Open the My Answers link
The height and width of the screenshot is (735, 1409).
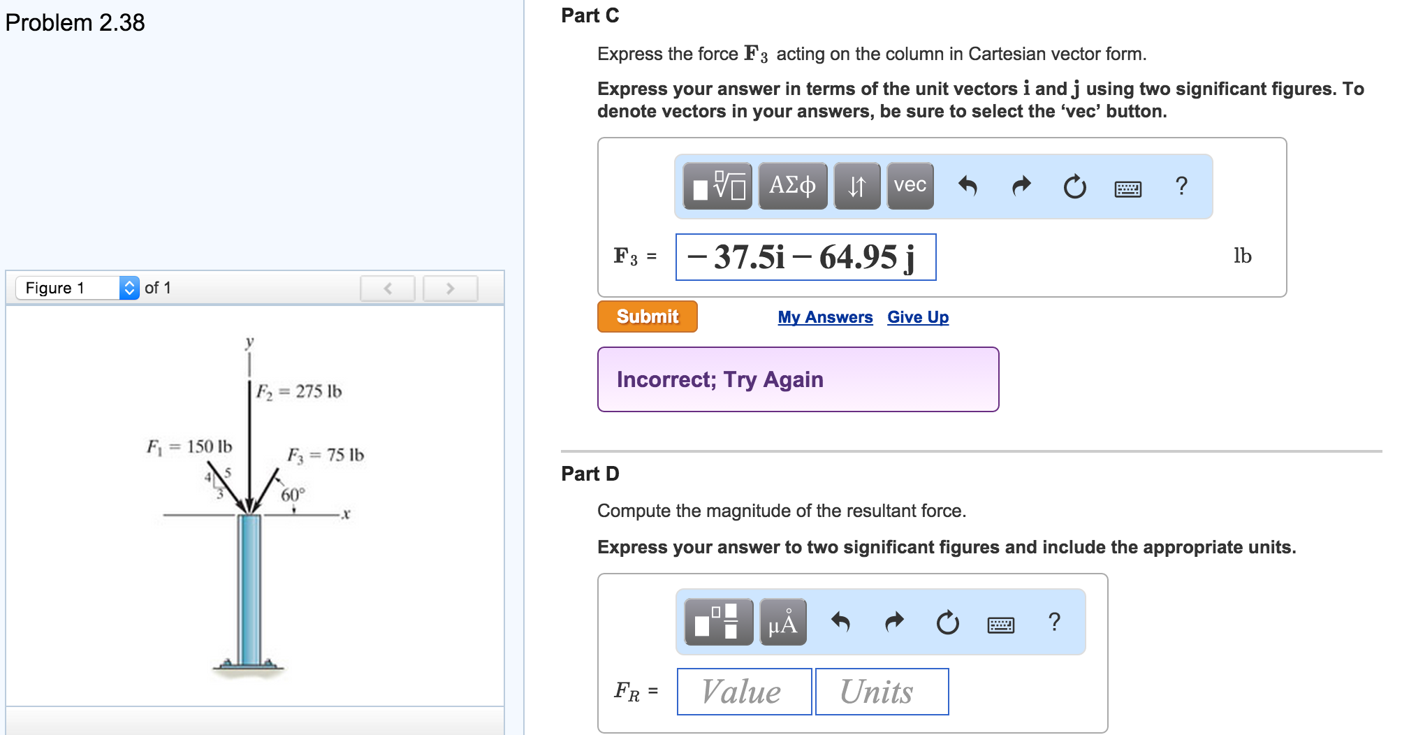click(825, 316)
